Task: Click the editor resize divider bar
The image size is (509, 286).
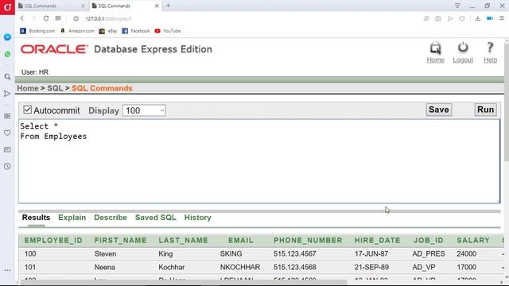Action: pos(259,211)
